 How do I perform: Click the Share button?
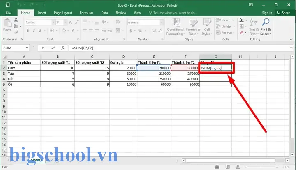coord(283,13)
